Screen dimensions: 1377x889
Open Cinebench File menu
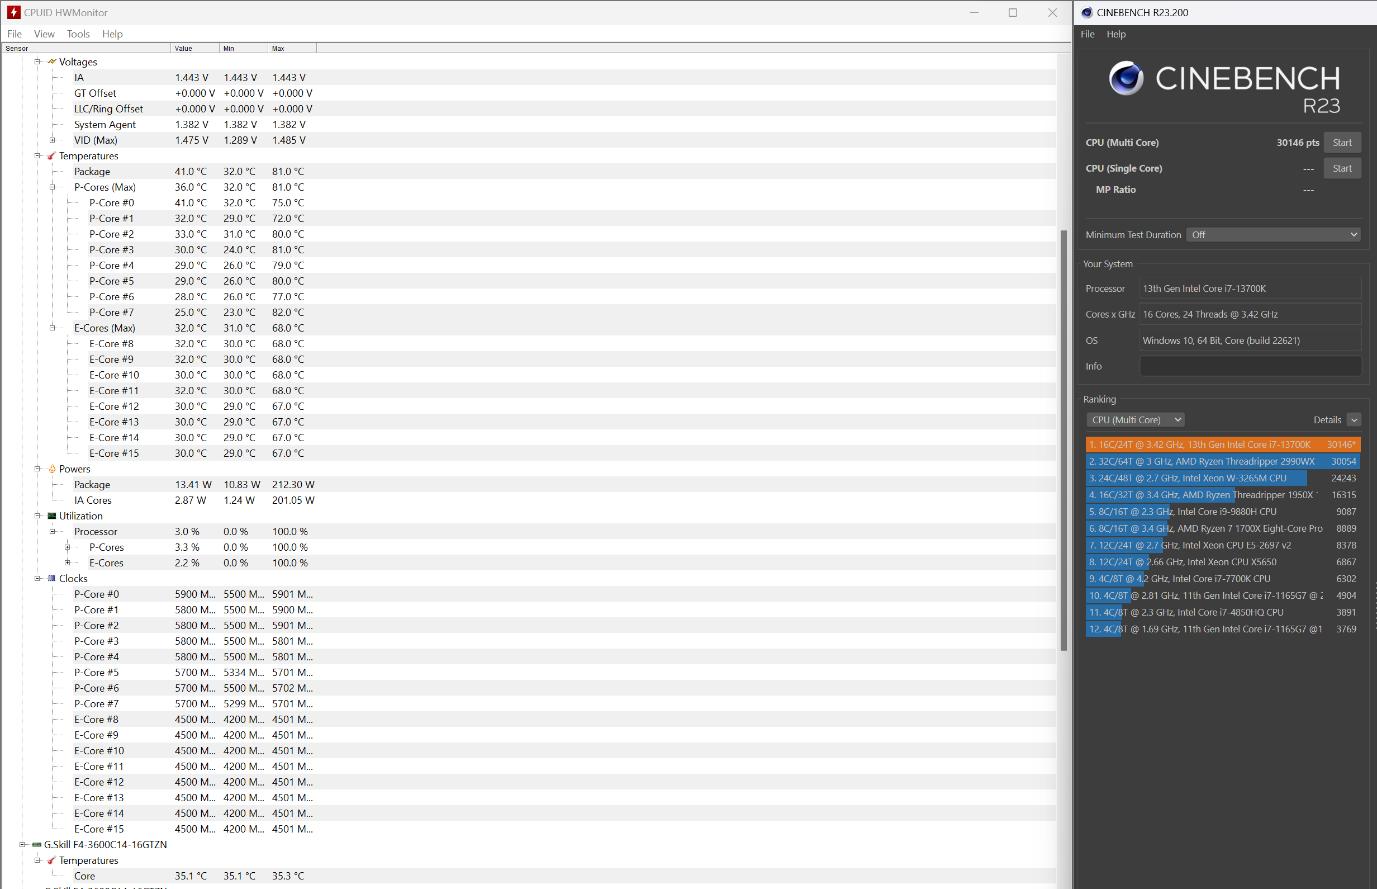1088,34
